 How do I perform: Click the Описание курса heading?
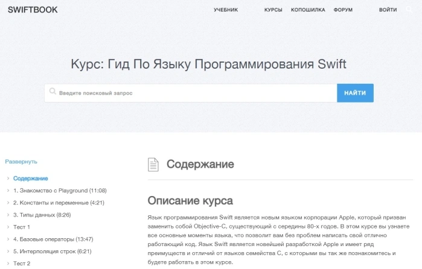tap(190, 201)
